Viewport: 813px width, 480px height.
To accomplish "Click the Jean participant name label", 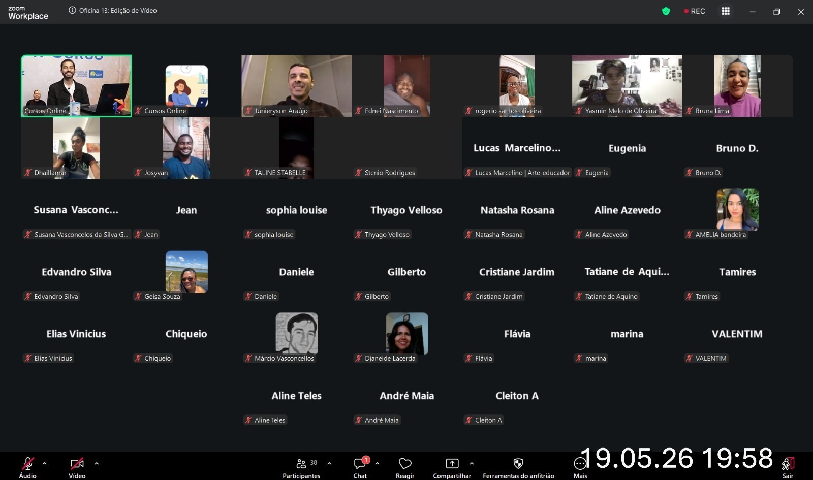I will click(x=151, y=235).
